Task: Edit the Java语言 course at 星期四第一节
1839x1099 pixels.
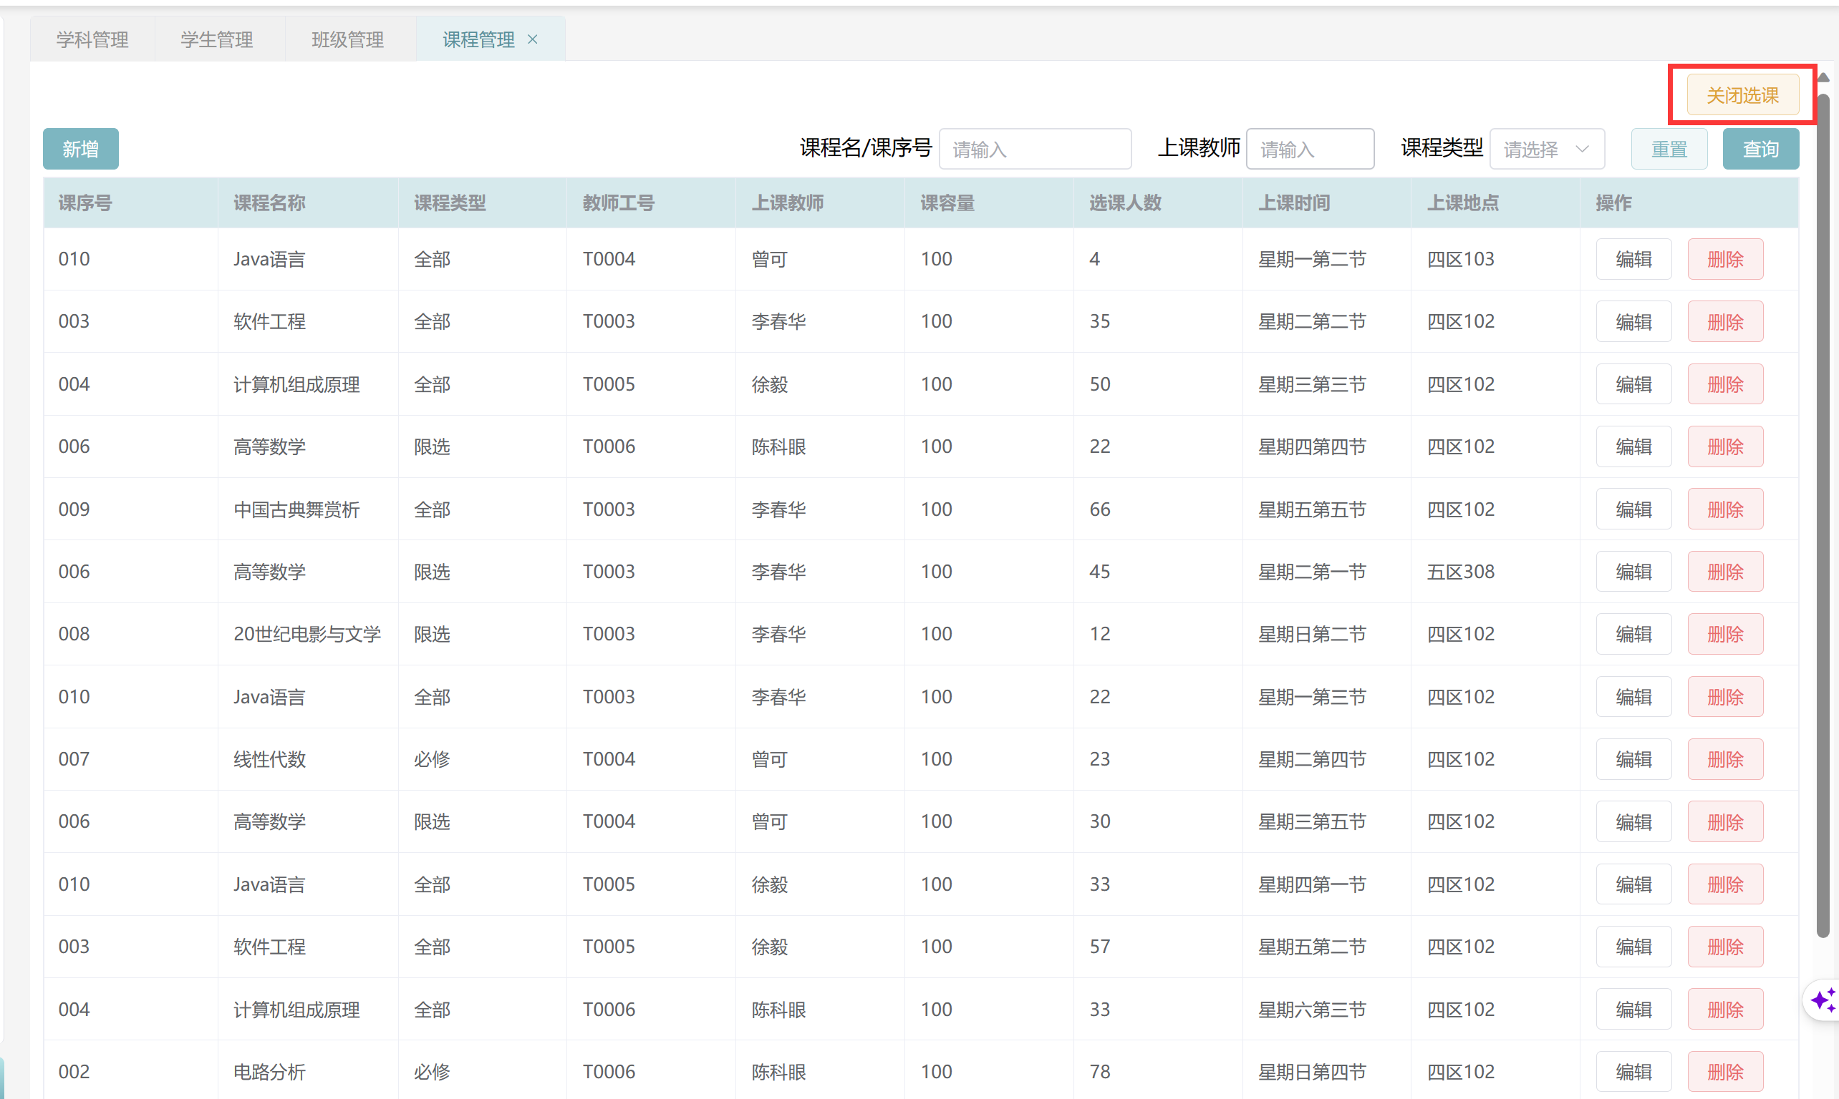Action: point(1633,884)
